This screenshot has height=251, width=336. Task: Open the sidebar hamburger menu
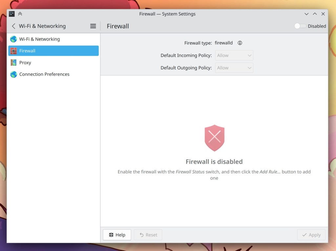click(x=93, y=26)
